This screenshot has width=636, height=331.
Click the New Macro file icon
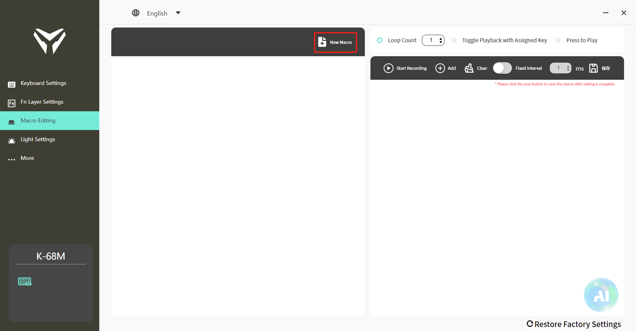click(x=322, y=42)
